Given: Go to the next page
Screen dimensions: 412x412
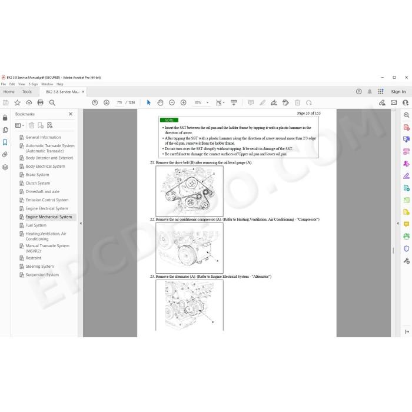Looking at the screenshot, I should click(107, 103).
